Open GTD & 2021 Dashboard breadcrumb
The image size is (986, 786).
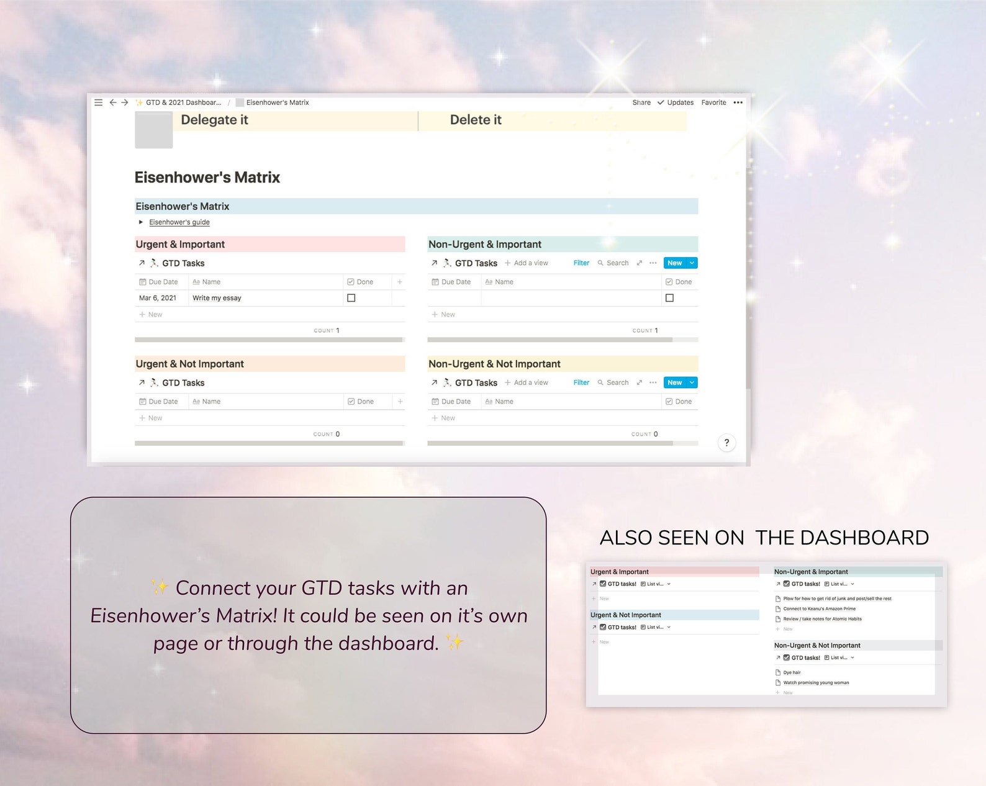click(178, 102)
